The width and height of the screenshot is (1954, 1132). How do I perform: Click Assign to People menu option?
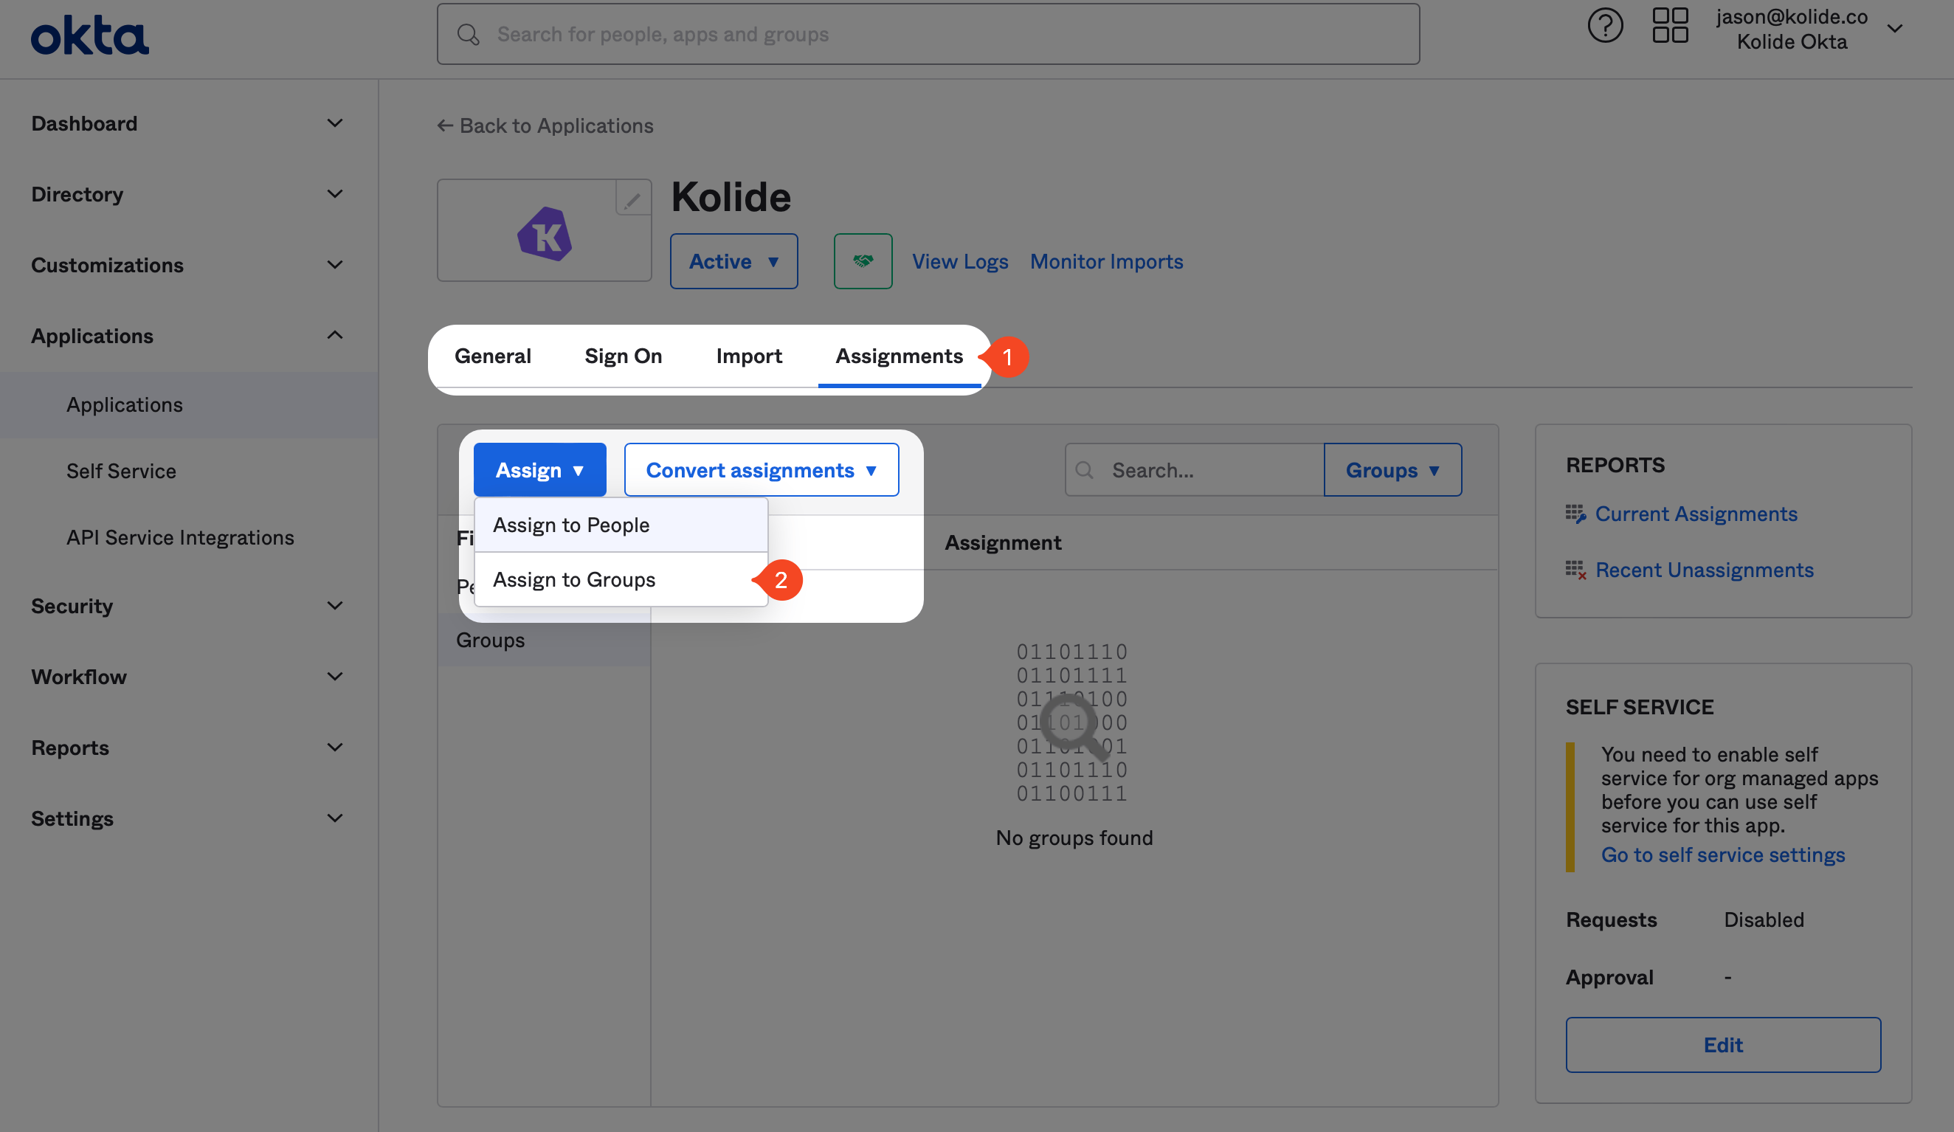coord(570,524)
